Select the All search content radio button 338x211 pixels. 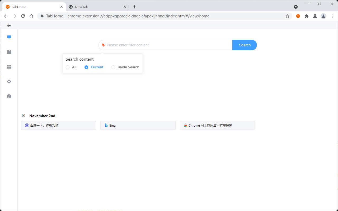[x=68, y=67]
